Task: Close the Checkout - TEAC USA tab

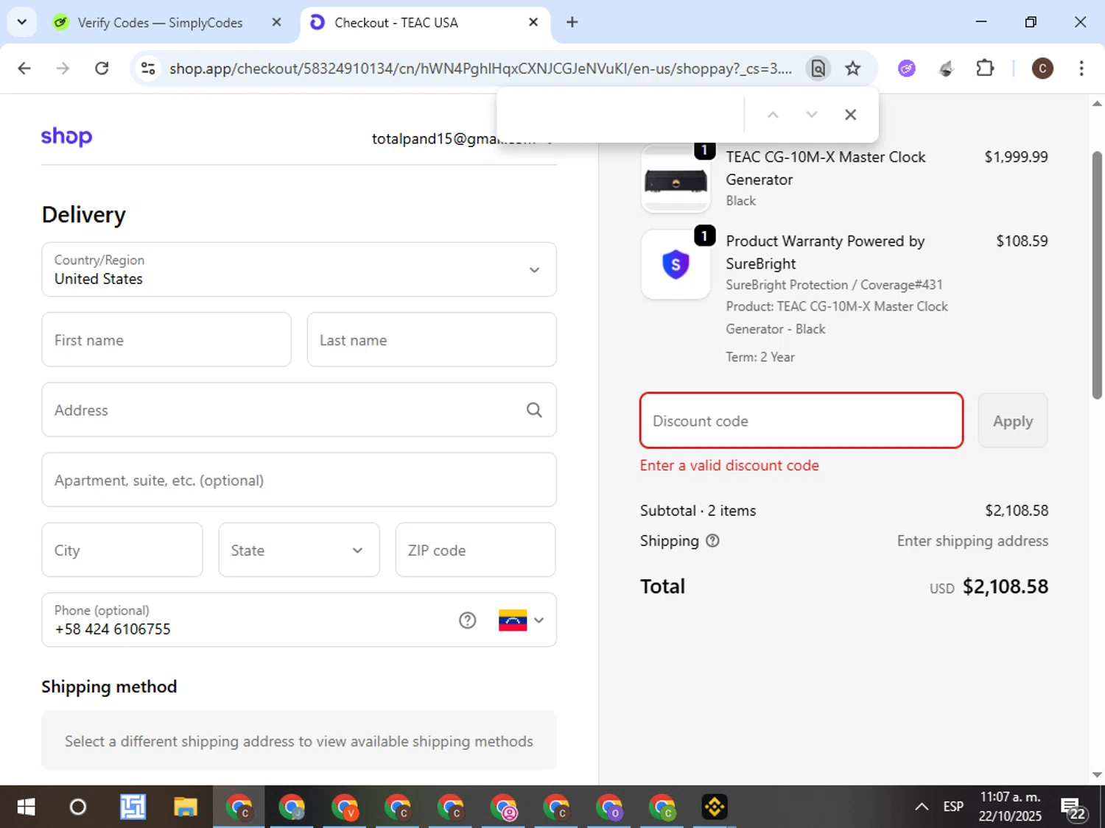Action: click(533, 22)
